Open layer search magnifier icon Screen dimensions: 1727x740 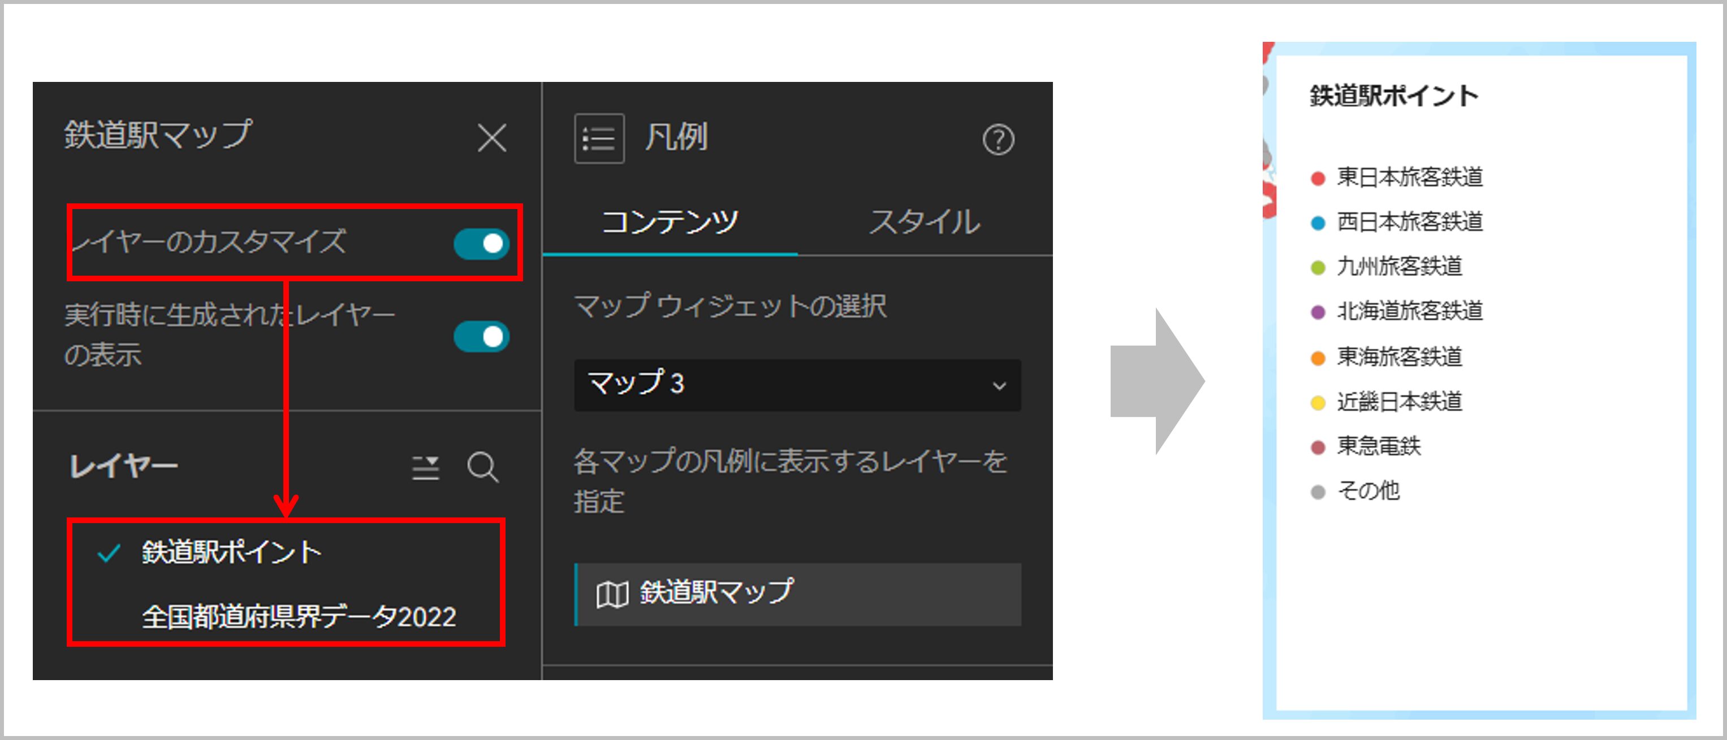click(x=483, y=467)
